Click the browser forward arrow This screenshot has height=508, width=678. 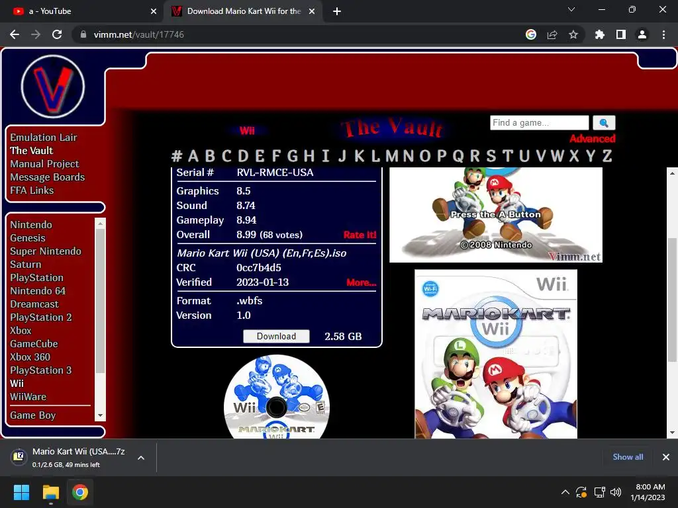click(x=36, y=34)
